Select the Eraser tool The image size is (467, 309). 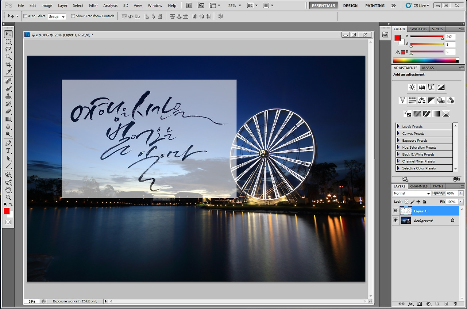coord(8,111)
